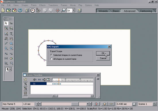The height and width of the screenshot is (111, 158).
Task: Click the Undo arrow icon
Action: coord(45,10)
